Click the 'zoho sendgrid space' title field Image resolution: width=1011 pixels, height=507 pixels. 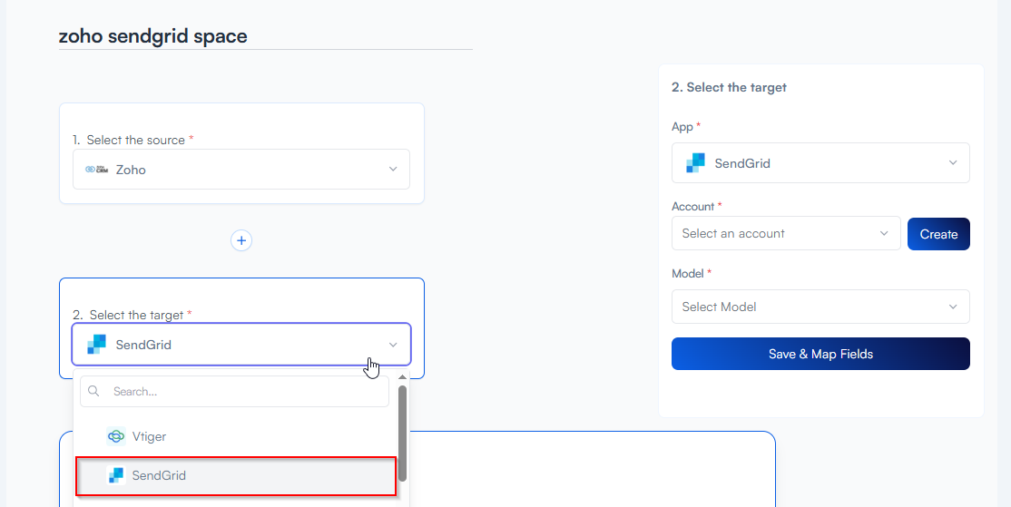[x=265, y=36]
